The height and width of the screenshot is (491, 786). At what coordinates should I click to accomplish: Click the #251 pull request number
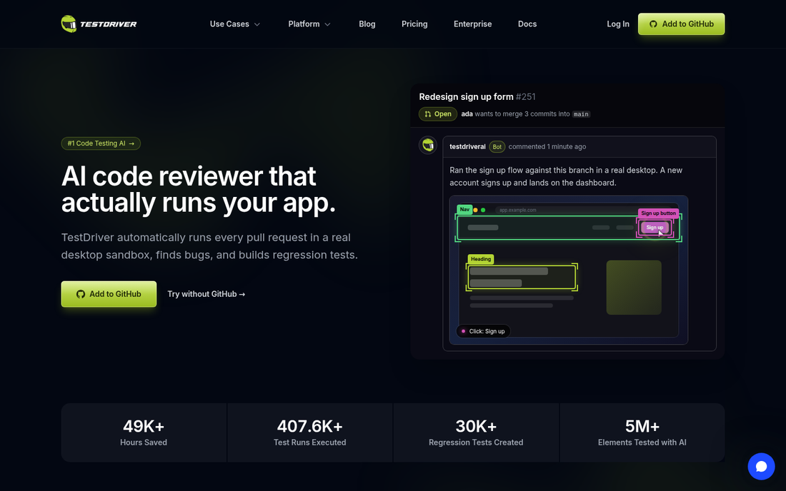coord(525,96)
